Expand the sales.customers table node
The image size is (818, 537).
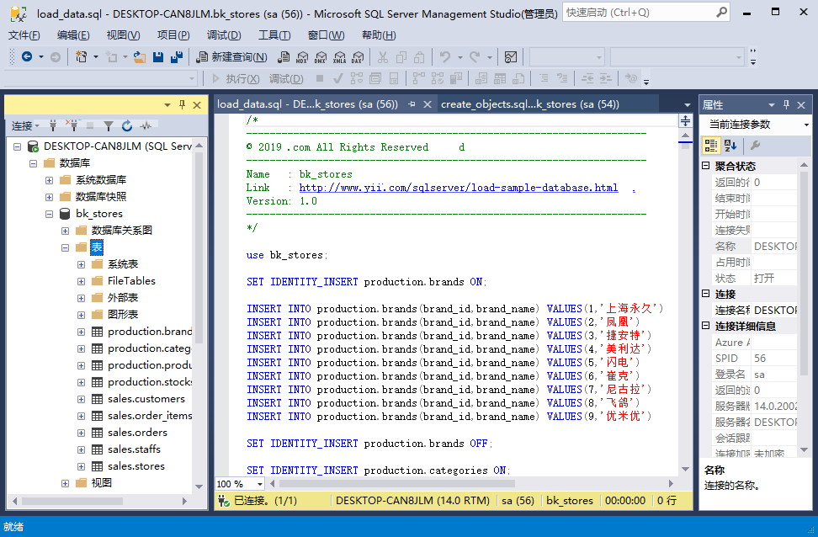click(82, 399)
